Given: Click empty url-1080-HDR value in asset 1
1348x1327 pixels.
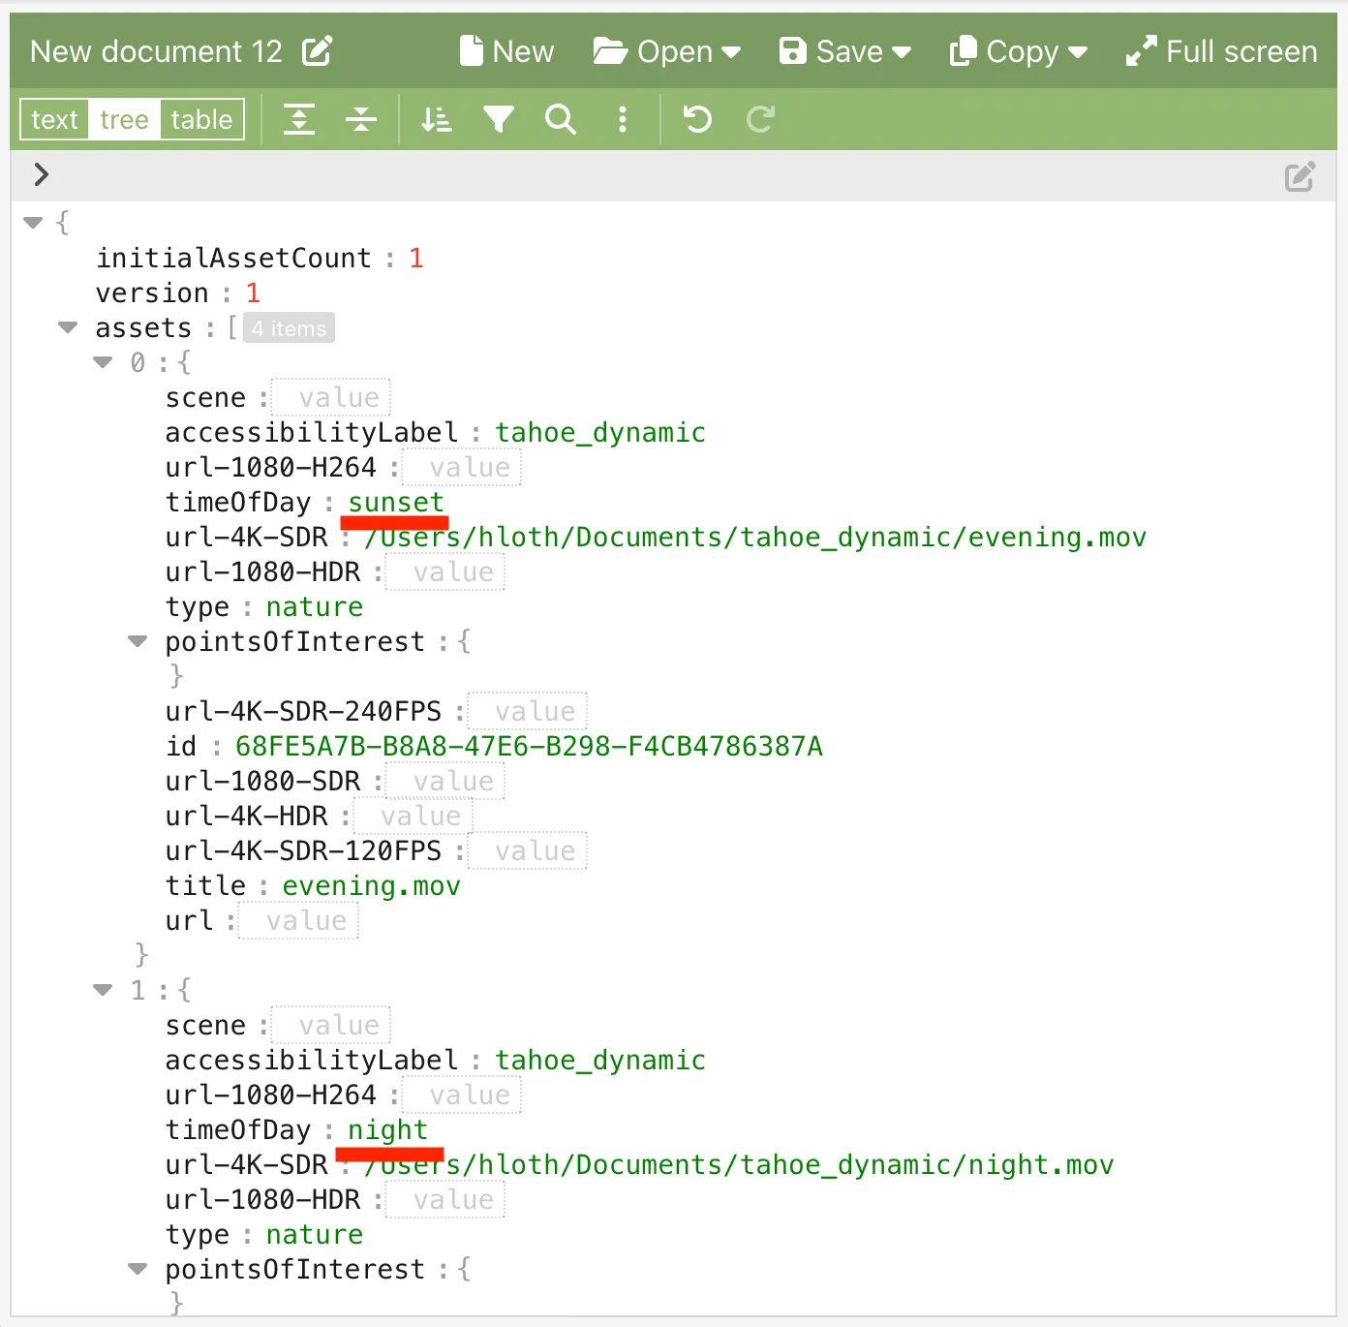Looking at the screenshot, I should [x=445, y=1199].
